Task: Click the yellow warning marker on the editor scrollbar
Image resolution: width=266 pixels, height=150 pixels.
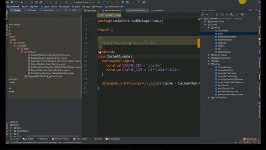Action: coord(199,43)
